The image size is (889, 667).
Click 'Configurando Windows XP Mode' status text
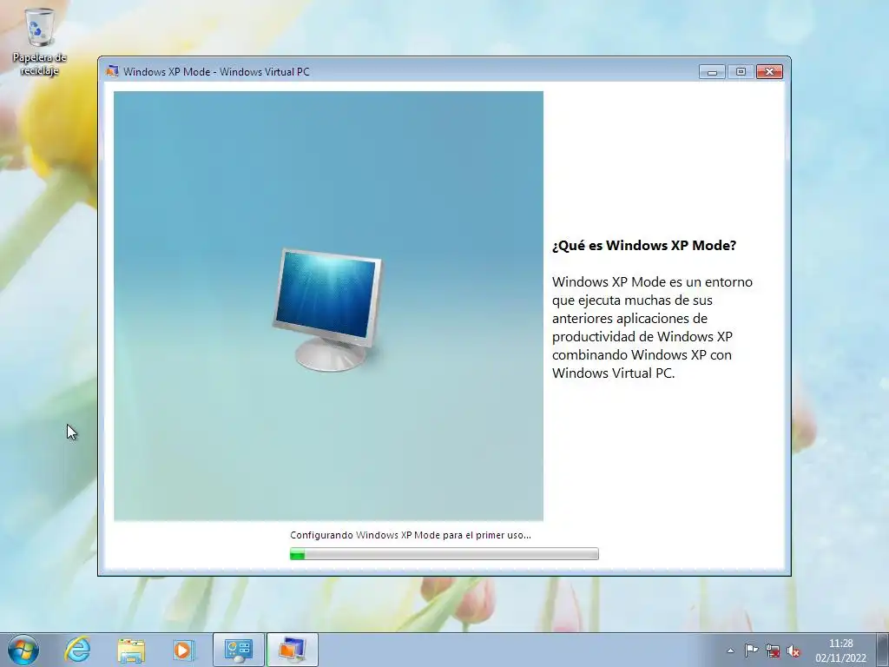(411, 535)
